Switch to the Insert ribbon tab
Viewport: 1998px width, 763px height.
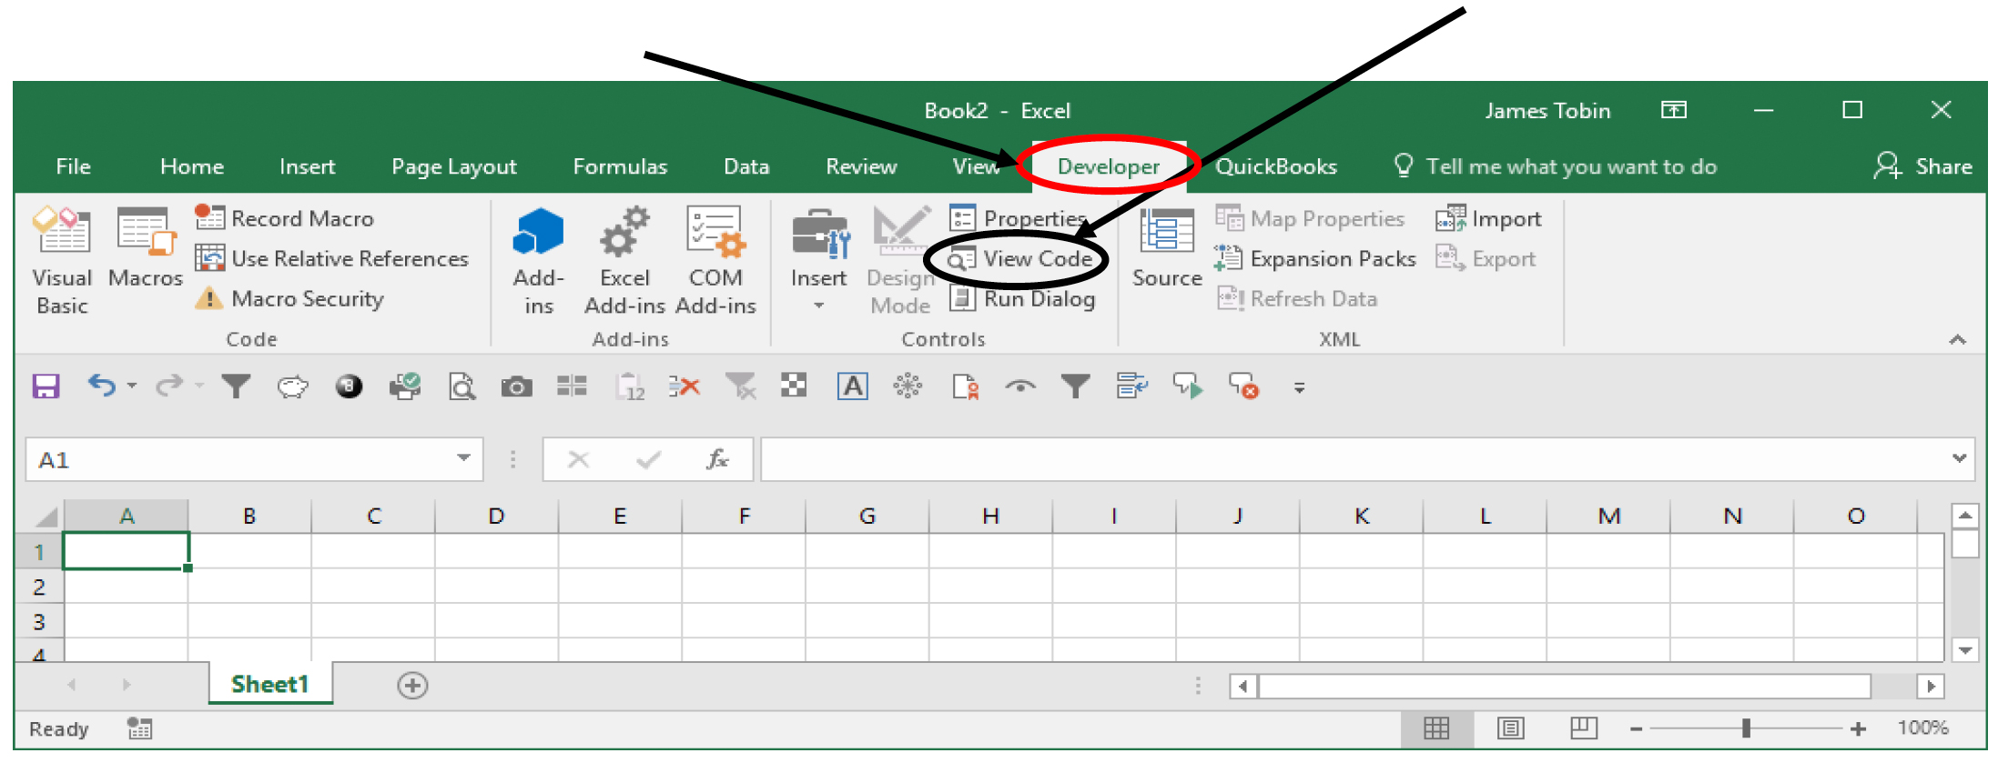pyautogui.click(x=307, y=166)
